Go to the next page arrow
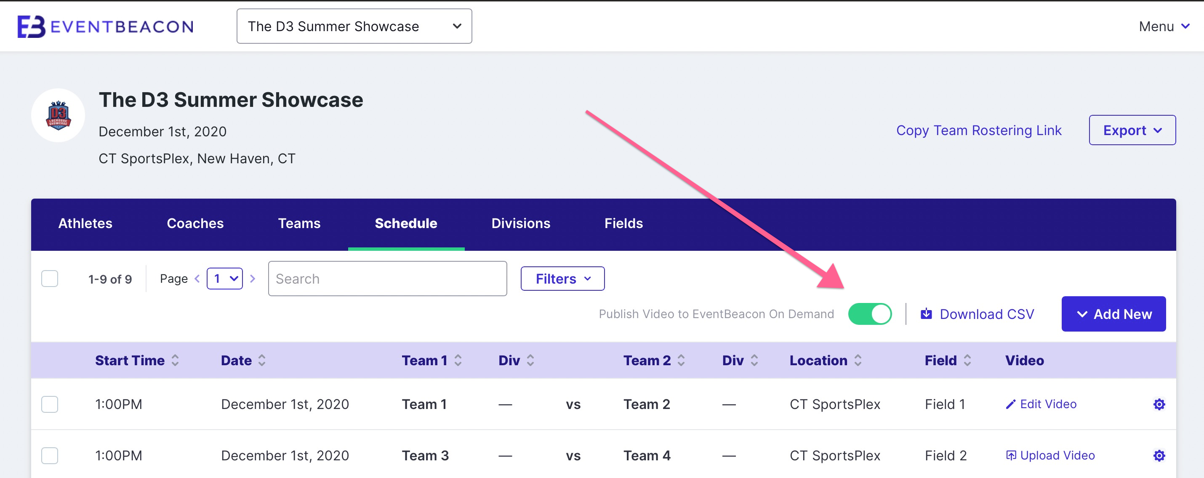Screen dimensions: 1204x478 253,279
